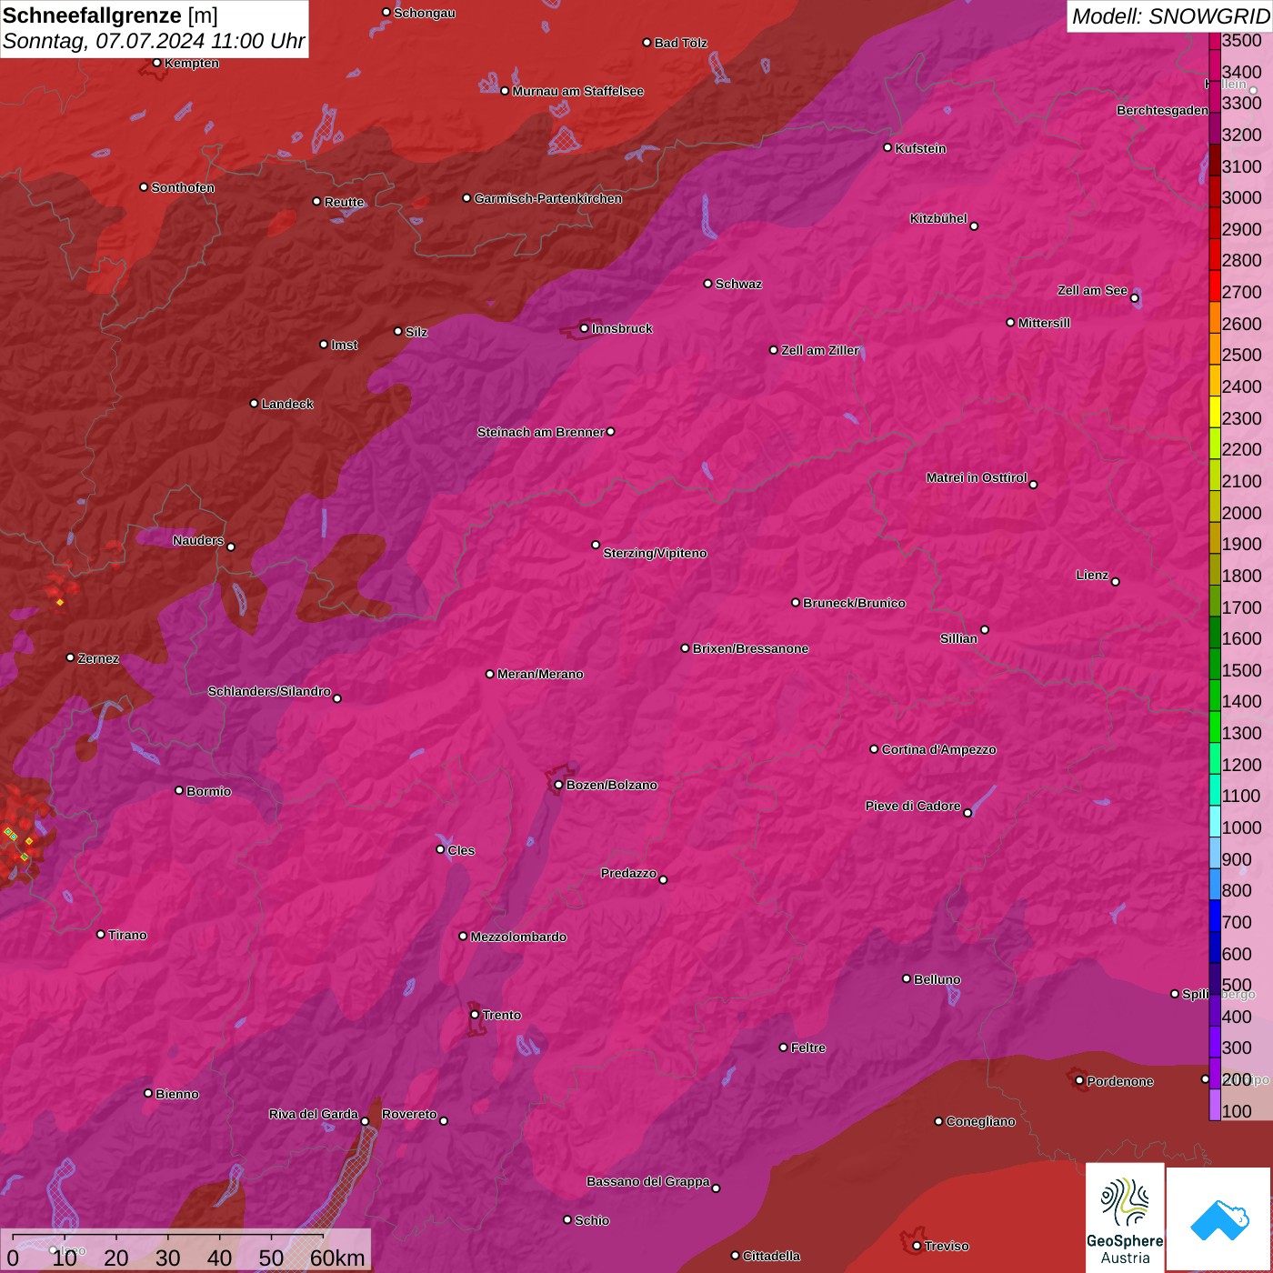Click the Garmisch-Partenkirchen label
This screenshot has width=1273, height=1273.
pyautogui.click(x=548, y=198)
